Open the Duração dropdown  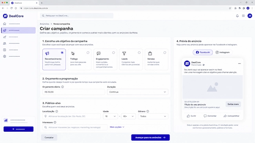[x=138, y=92]
